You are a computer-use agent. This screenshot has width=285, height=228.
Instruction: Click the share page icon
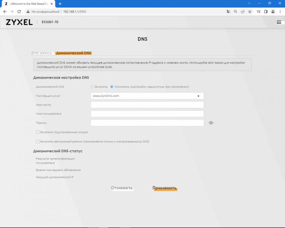242,12
